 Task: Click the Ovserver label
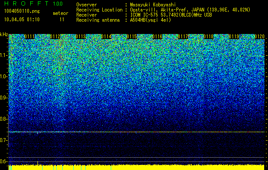(86, 5)
